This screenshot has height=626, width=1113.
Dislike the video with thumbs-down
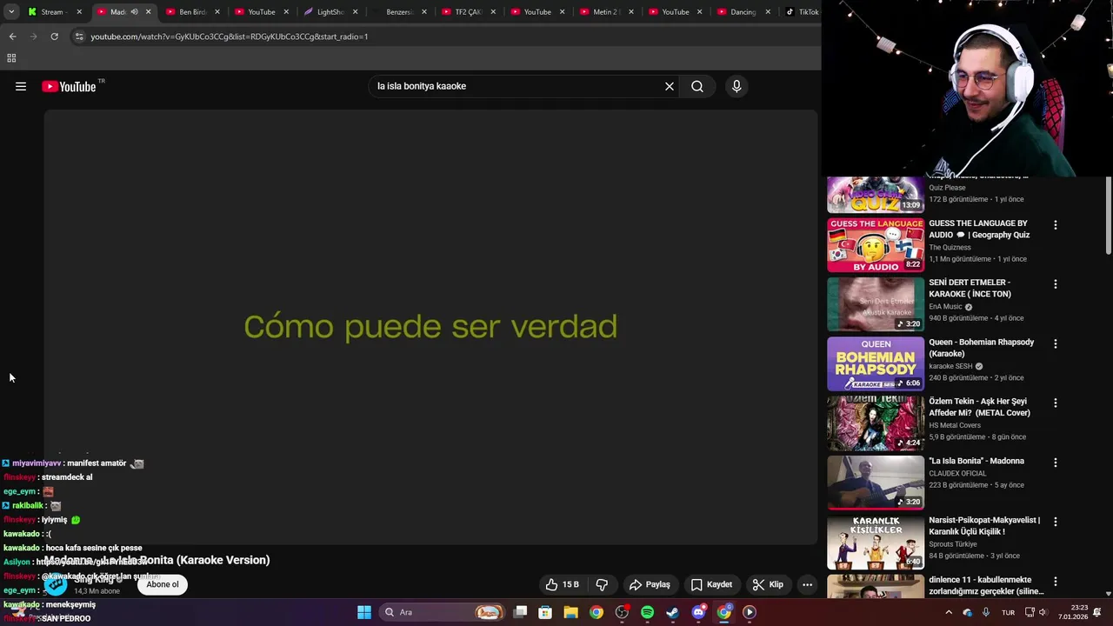pos(602,584)
